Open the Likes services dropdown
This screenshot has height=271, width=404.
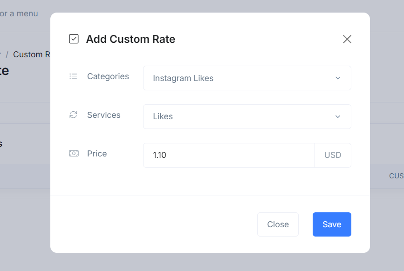(247, 116)
